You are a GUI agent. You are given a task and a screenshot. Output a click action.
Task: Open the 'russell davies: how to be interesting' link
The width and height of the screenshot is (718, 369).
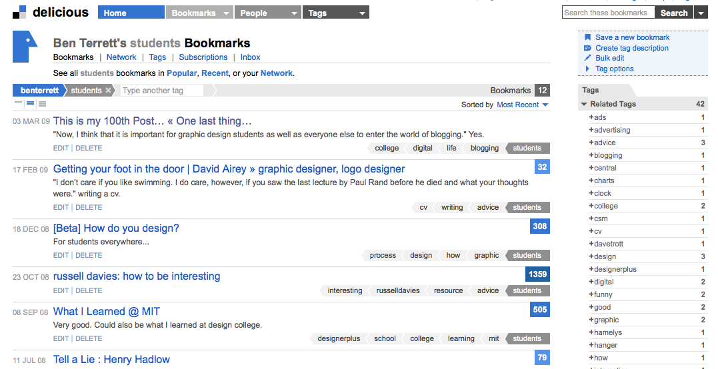[136, 276]
